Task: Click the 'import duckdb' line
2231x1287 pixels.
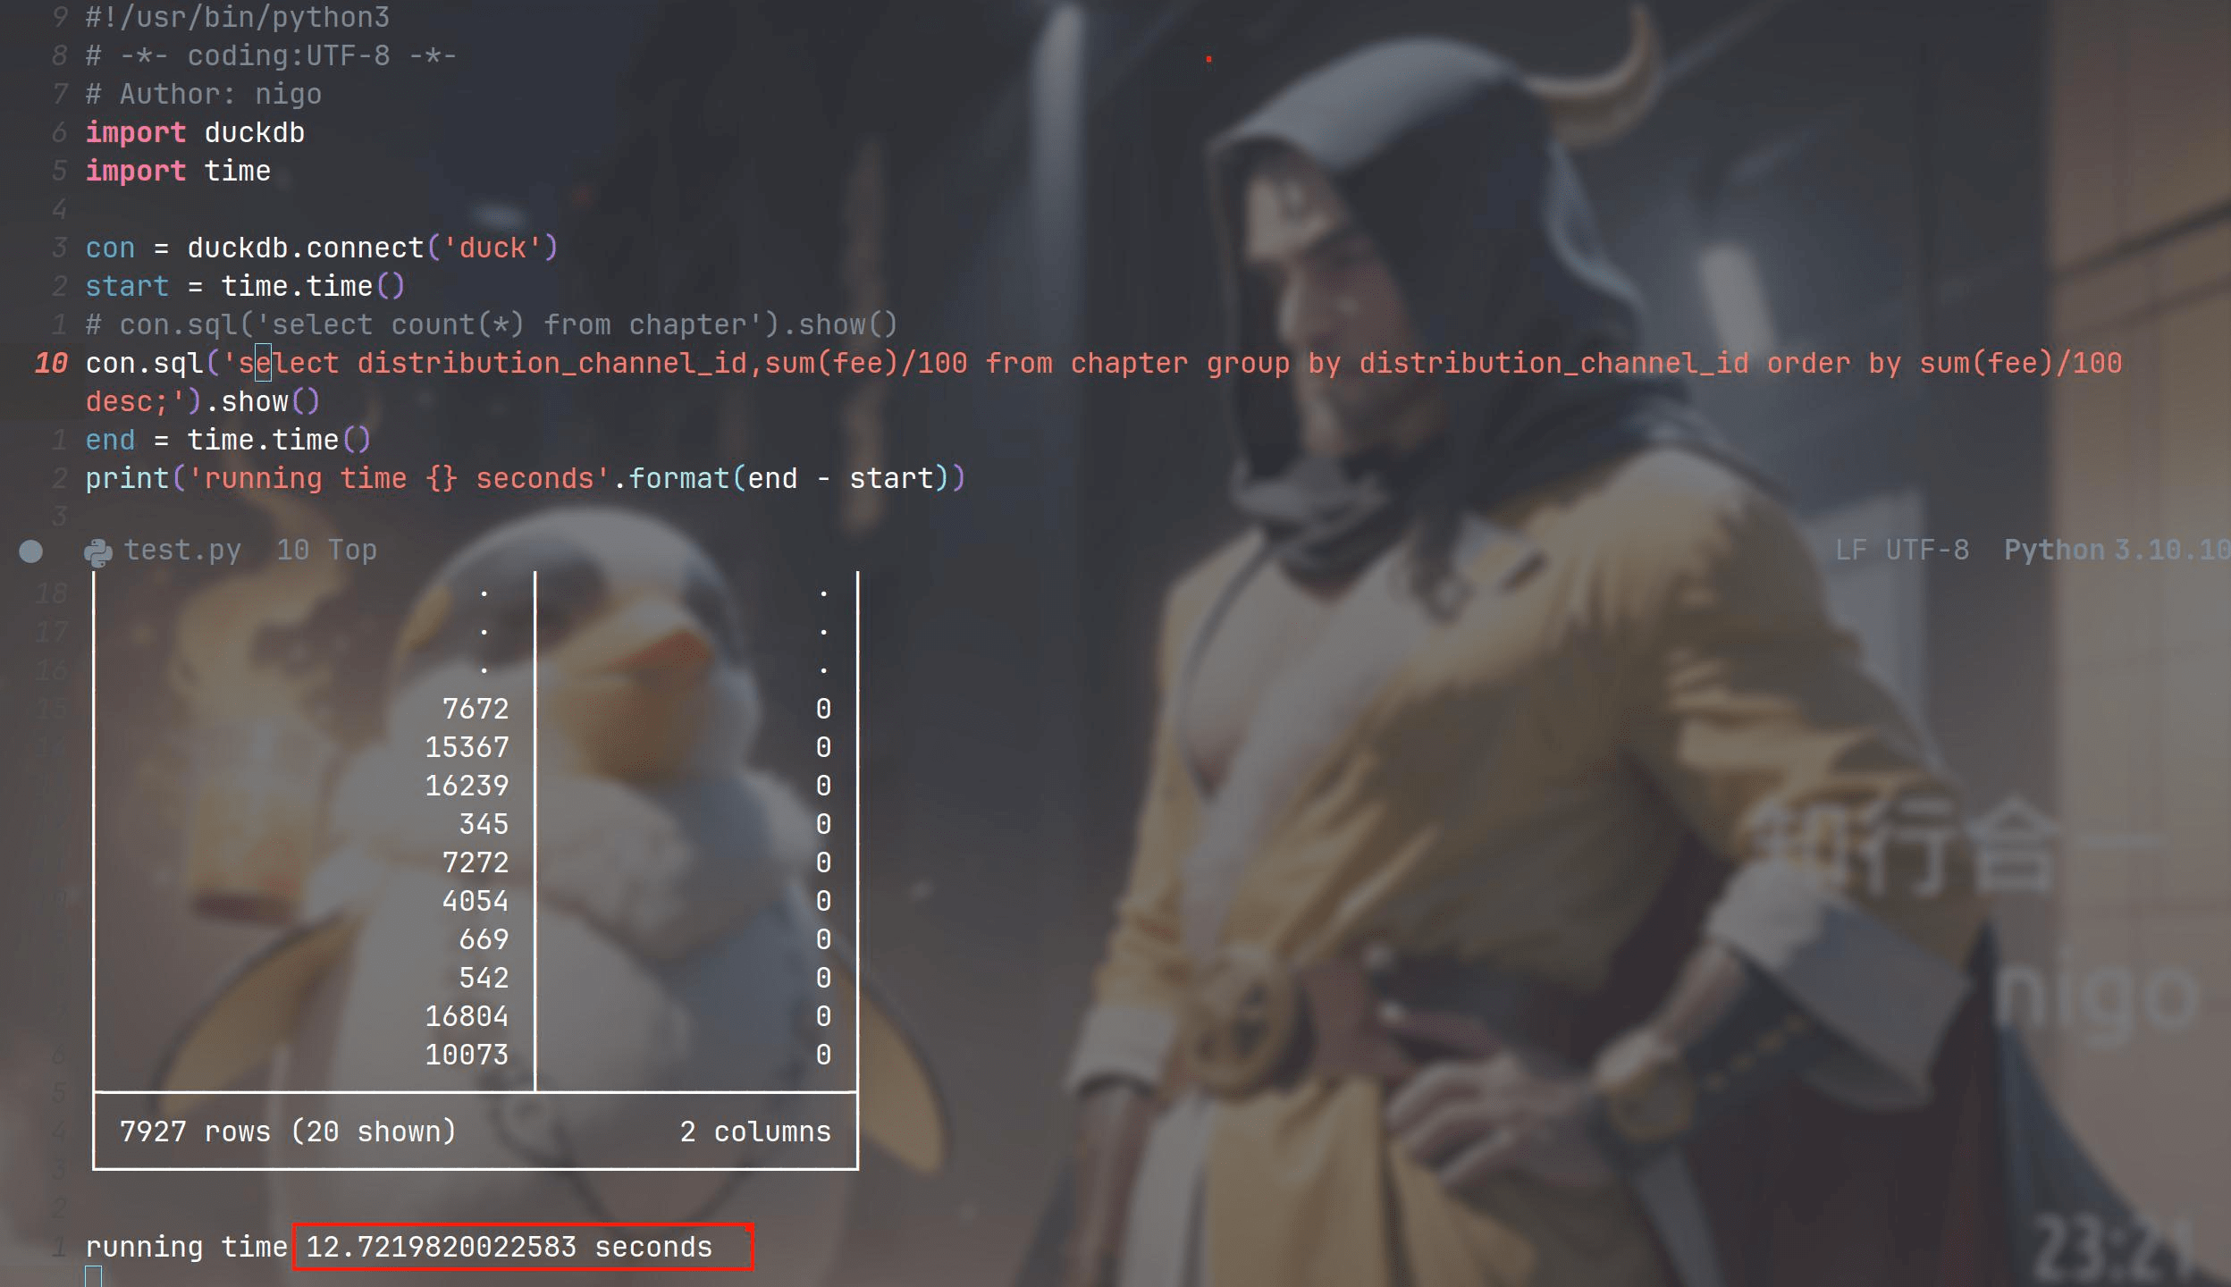Action: tap(195, 132)
